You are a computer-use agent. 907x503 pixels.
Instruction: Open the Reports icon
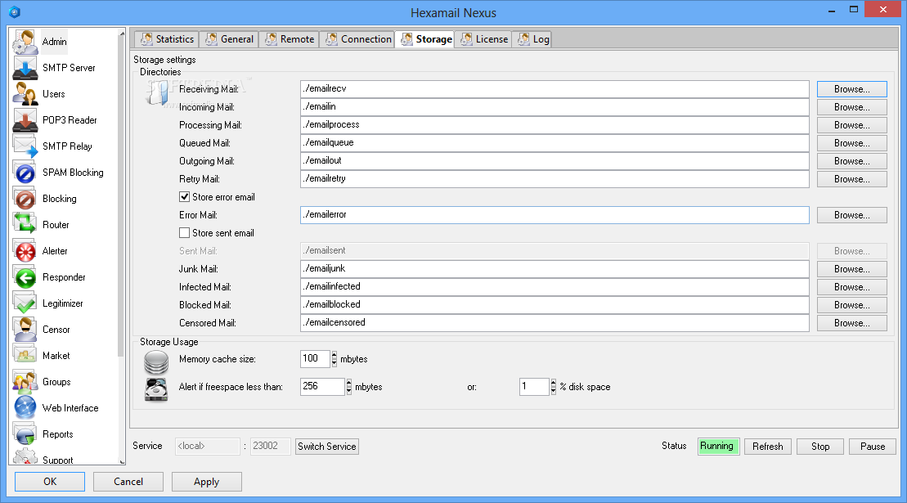(25, 434)
